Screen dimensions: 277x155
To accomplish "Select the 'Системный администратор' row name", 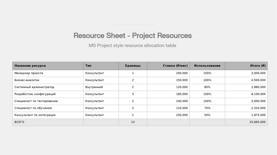I will (34, 87).
